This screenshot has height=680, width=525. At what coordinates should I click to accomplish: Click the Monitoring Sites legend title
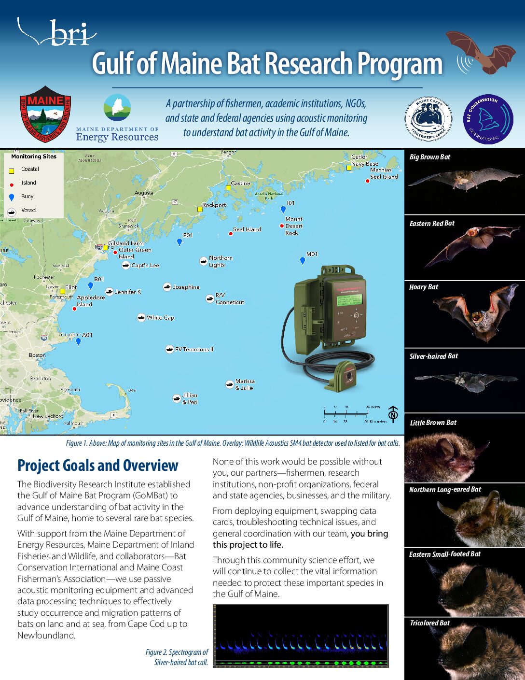point(34,156)
